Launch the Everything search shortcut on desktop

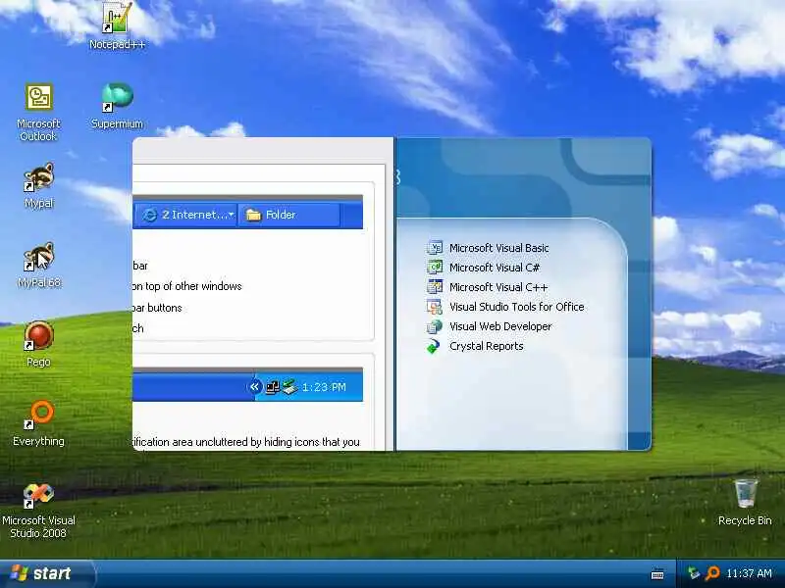(38, 423)
